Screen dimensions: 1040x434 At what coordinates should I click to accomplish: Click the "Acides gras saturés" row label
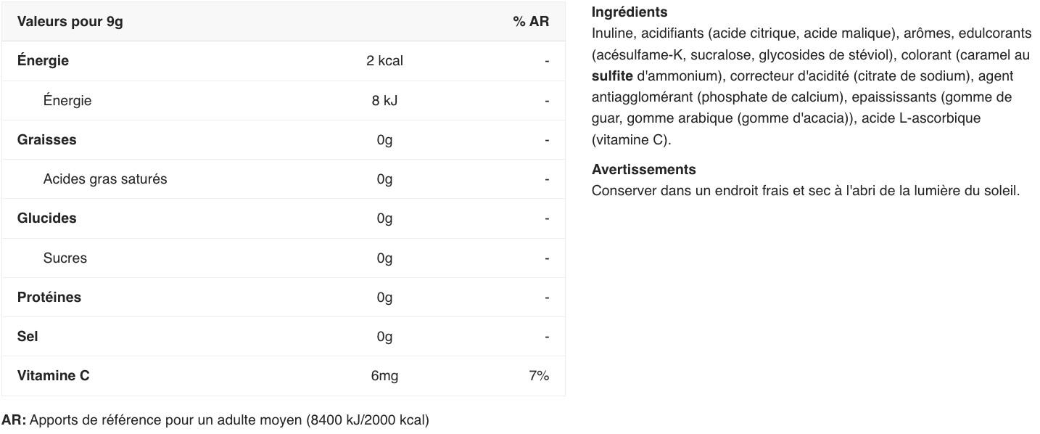coord(105,179)
